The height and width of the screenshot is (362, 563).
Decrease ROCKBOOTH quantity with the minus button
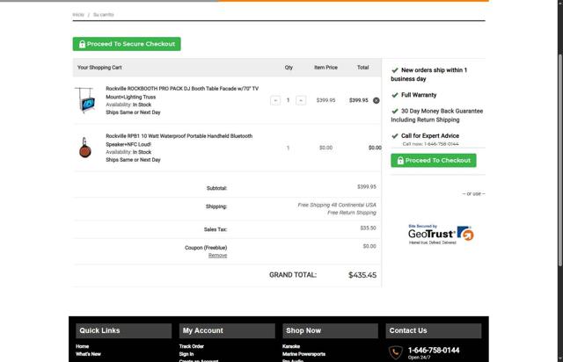[275, 100]
